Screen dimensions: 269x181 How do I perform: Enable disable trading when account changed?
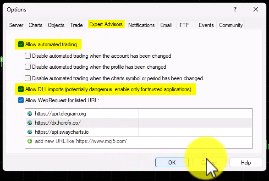(x=27, y=56)
